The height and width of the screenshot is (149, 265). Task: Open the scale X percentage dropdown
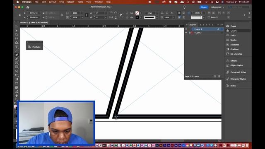(x=82, y=13)
